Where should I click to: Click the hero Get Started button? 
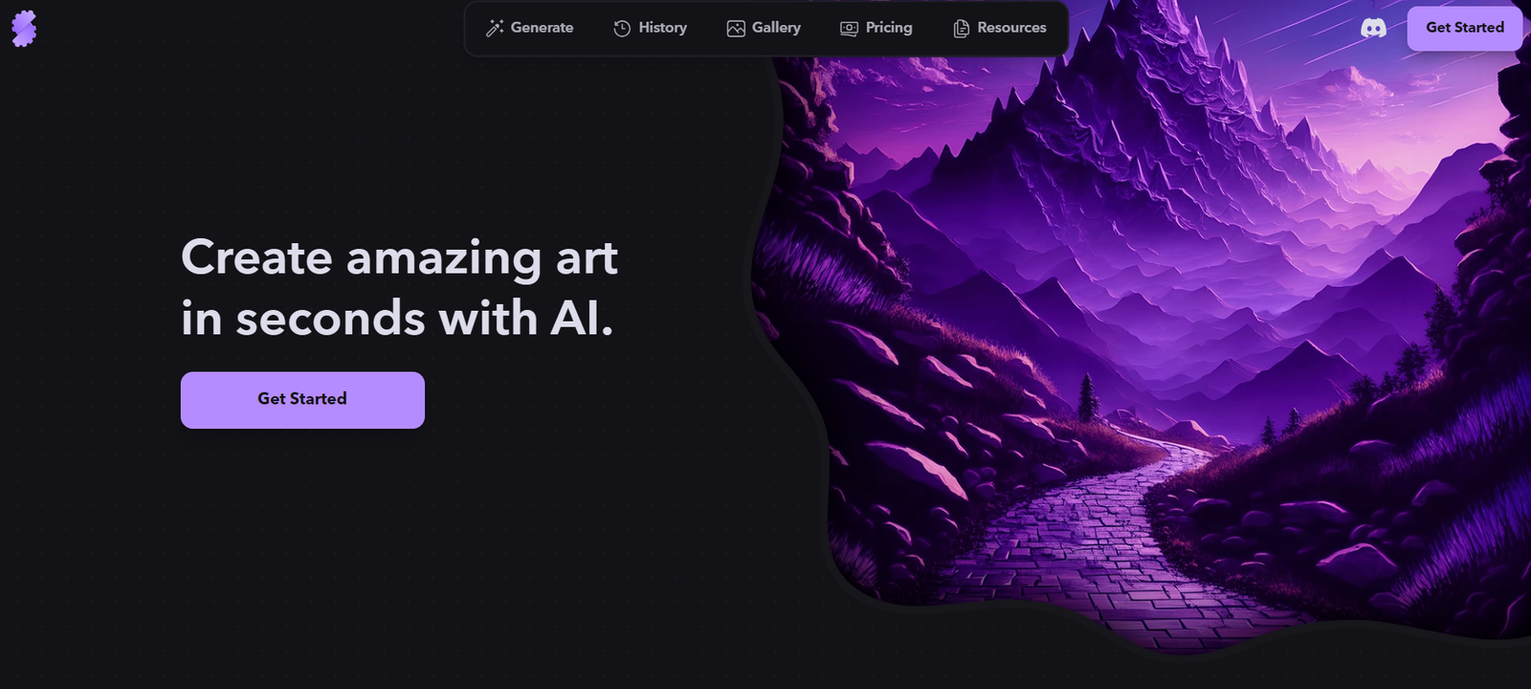click(x=302, y=400)
